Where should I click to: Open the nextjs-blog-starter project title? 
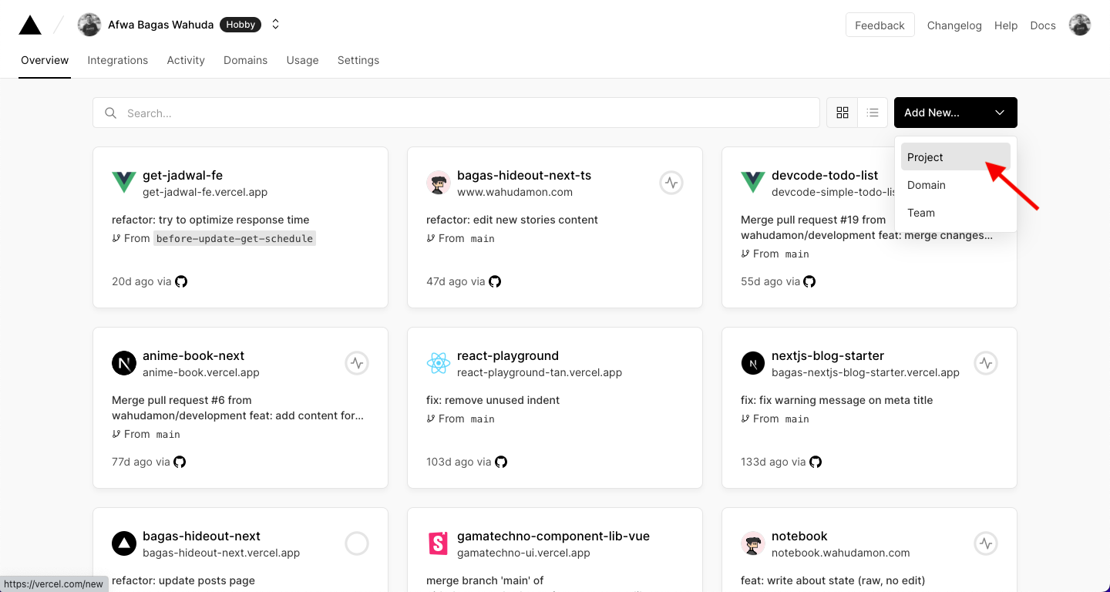coord(828,355)
